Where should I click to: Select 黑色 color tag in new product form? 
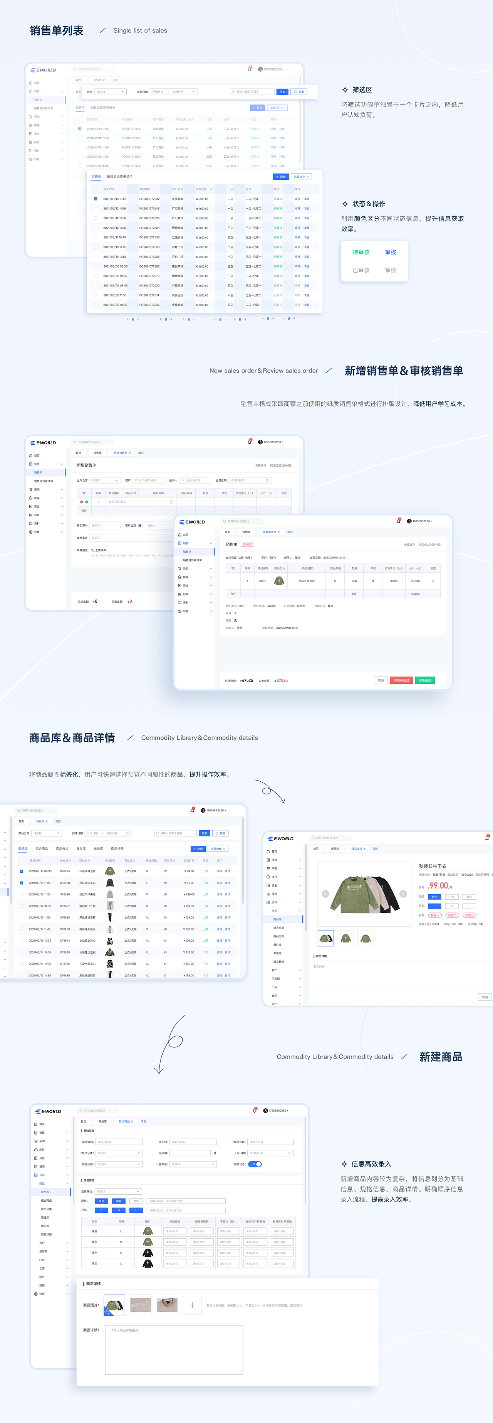tap(119, 1201)
